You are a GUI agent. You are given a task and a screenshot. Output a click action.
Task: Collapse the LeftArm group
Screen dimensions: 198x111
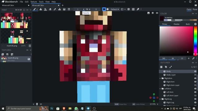coord(160,89)
